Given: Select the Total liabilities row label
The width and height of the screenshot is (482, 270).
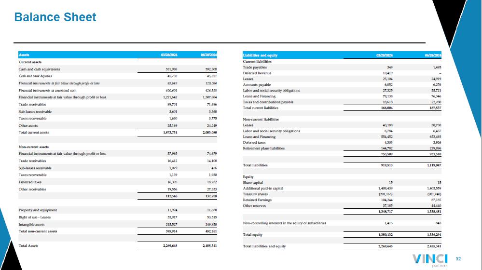Looking at the screenshot, I should pyautogui.click(x=255, y=165).
